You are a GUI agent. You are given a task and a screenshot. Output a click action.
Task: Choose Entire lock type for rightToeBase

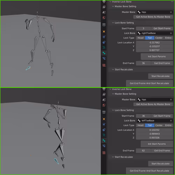pos(168,38)
